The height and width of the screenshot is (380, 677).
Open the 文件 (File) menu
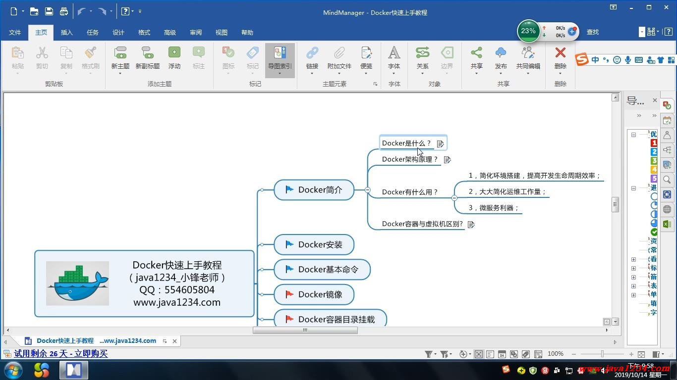(x=15, y=33)
